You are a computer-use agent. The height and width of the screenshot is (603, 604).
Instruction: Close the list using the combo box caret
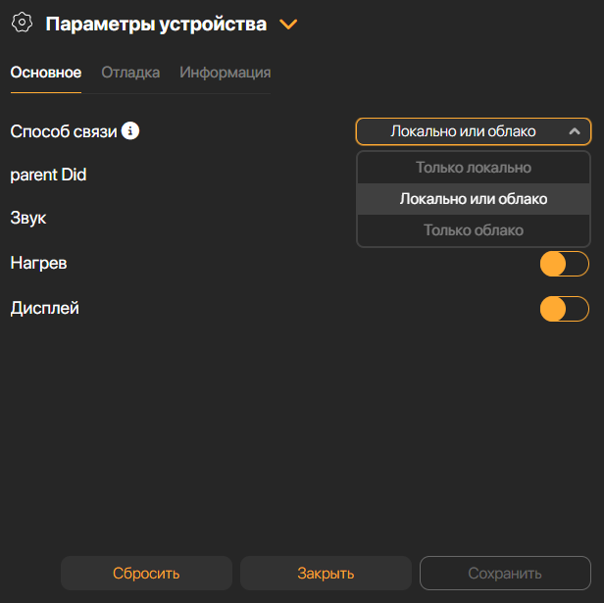pyautogui.click(x=575, y=131)
